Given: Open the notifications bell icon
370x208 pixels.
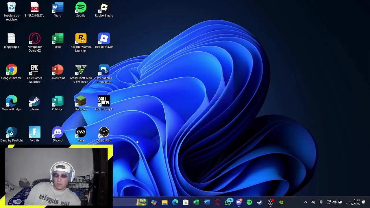Looking at the screenshot, I should click(x=363, y=202).
